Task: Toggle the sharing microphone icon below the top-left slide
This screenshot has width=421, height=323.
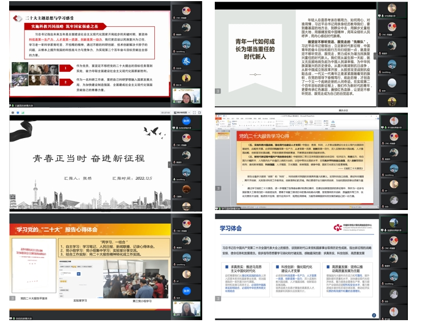Action: [x=13, y=105]
